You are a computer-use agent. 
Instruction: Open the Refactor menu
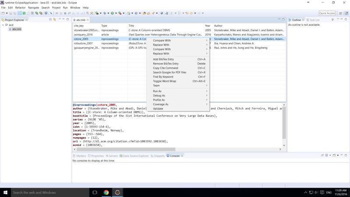point(20,7)
